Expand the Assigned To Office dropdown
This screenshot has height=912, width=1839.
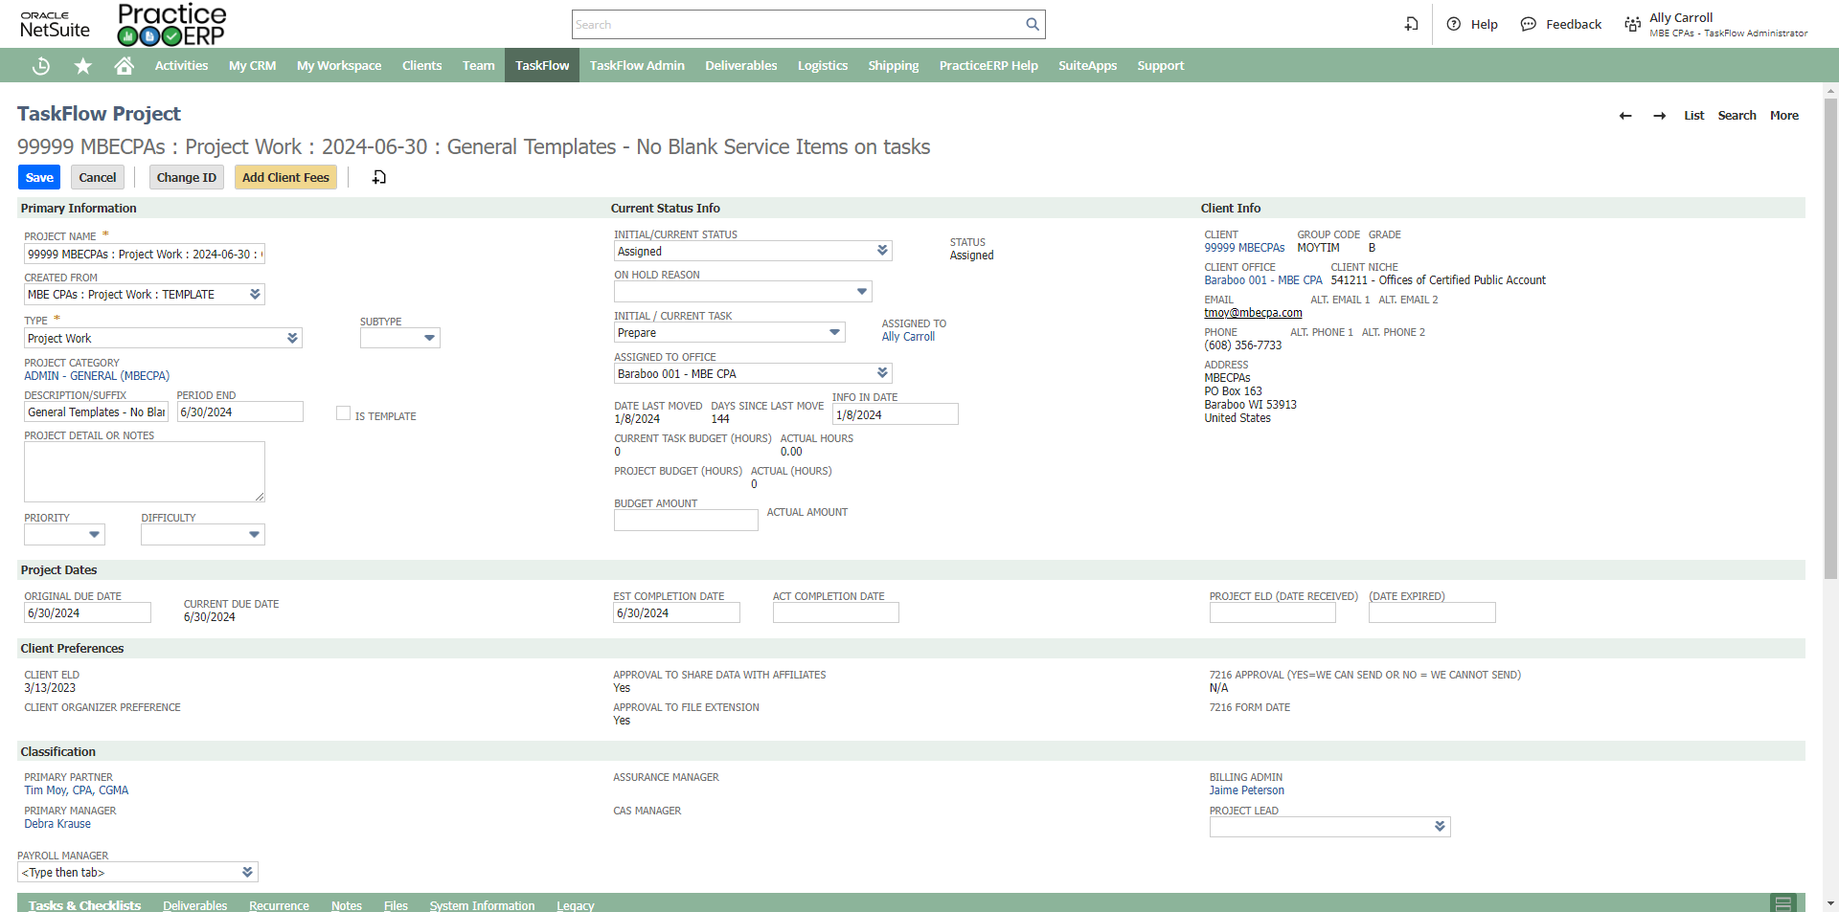pos(882,373)
